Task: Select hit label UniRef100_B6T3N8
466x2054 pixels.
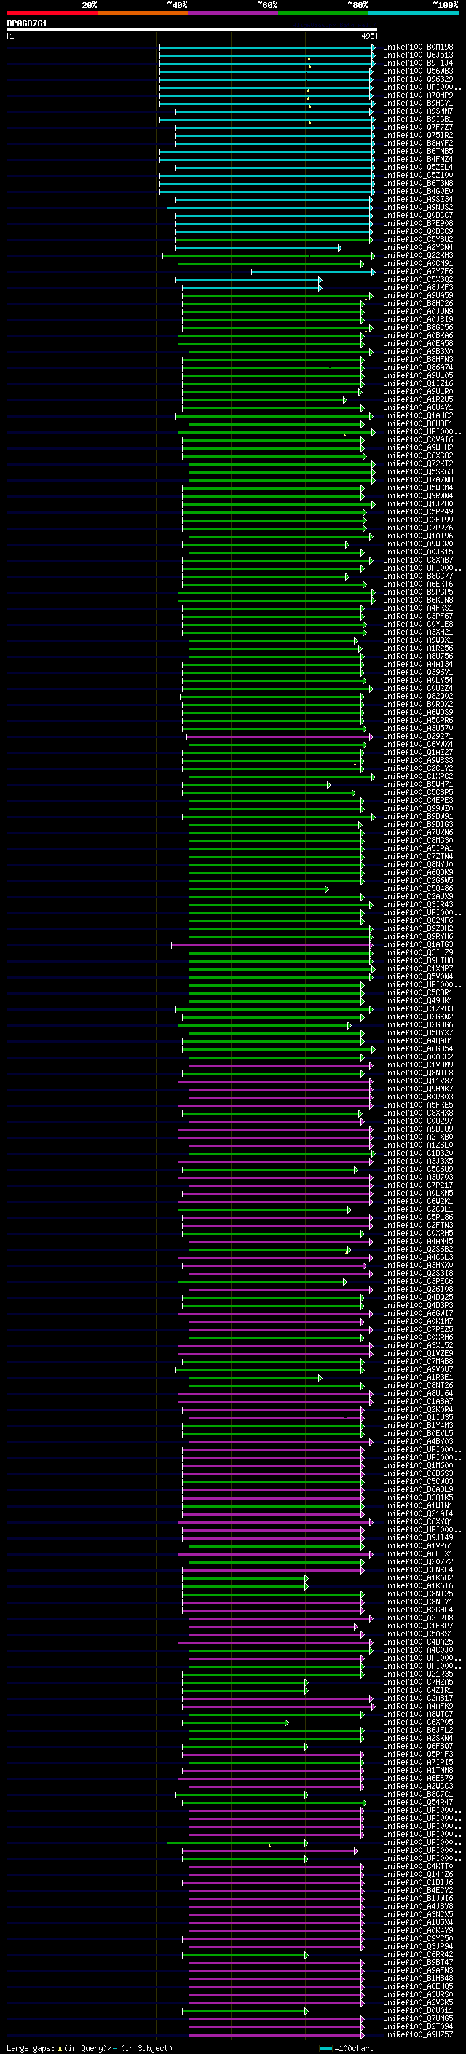Action: [418, 183]
